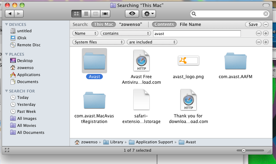Click the sidebar resize grip icon at bottom-left

point(7,150)
